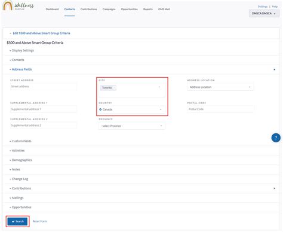Click the Settings link
283x232 pixels.
pyautogui.click(x=263, y=7)
